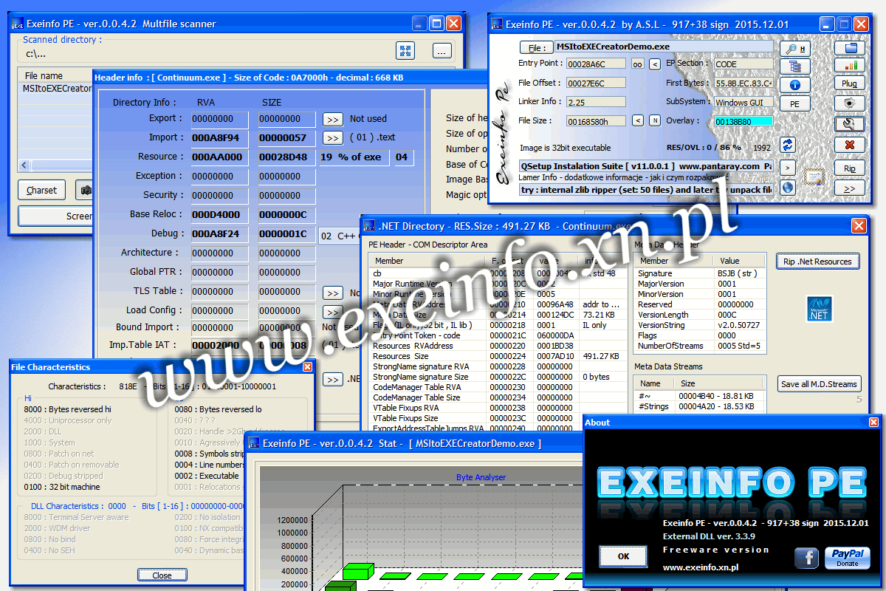Click the File : button in main window
The height and width of the screenshot is (591, 886).
[x=536, y=47]
